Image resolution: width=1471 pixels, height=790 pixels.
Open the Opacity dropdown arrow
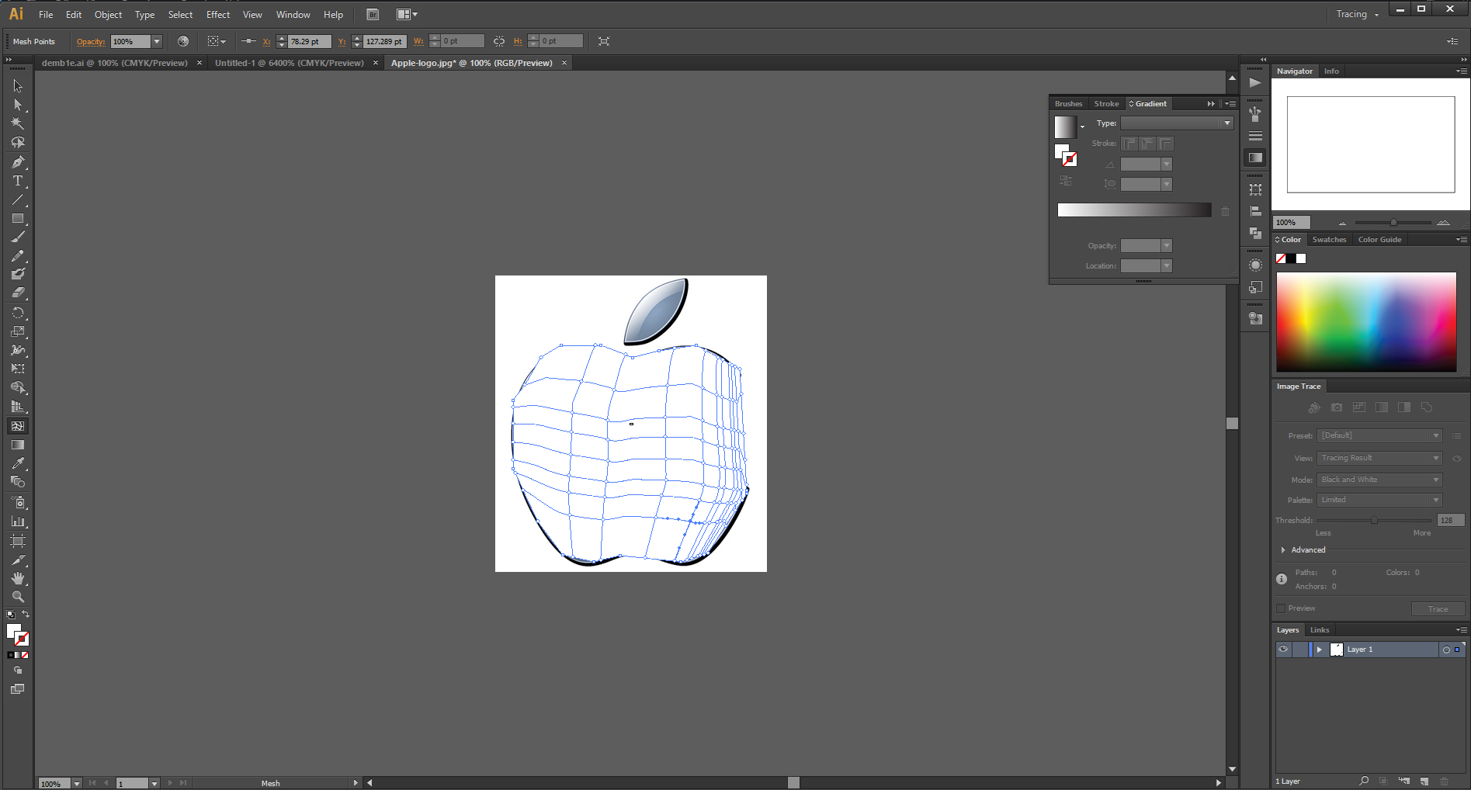(x=156, y=41)
